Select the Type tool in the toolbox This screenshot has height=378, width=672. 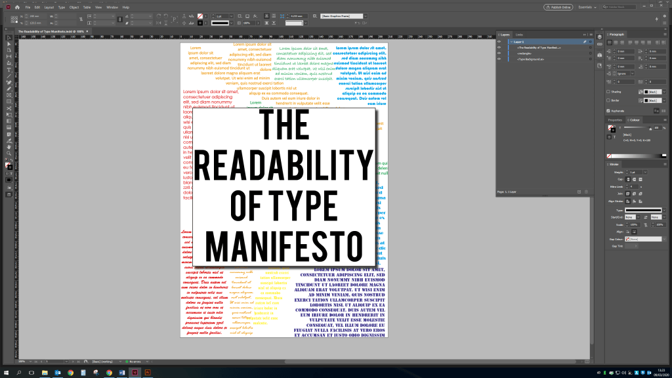9,70
